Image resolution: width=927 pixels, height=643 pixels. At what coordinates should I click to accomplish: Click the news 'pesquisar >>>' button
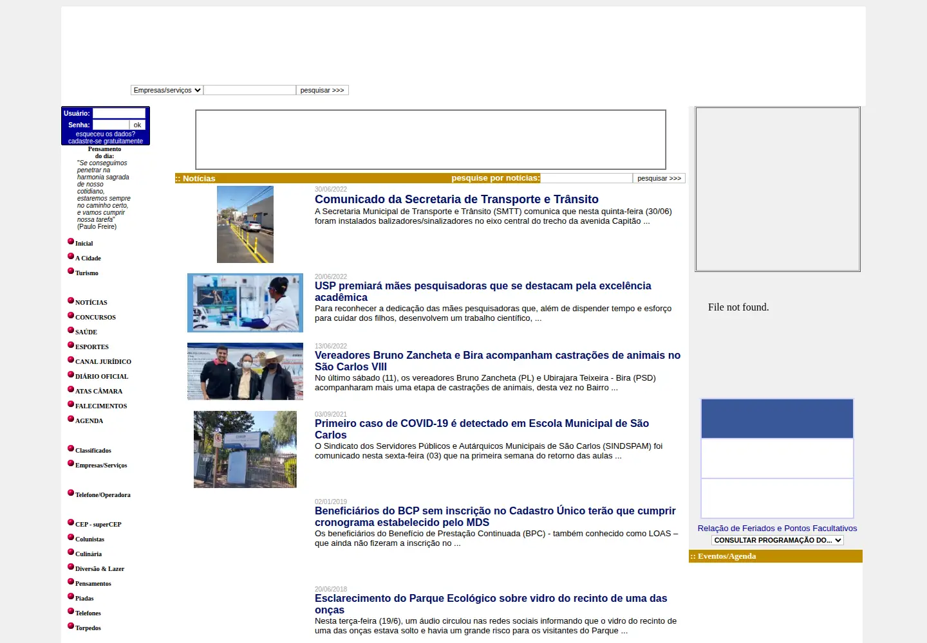coord(659,178)
